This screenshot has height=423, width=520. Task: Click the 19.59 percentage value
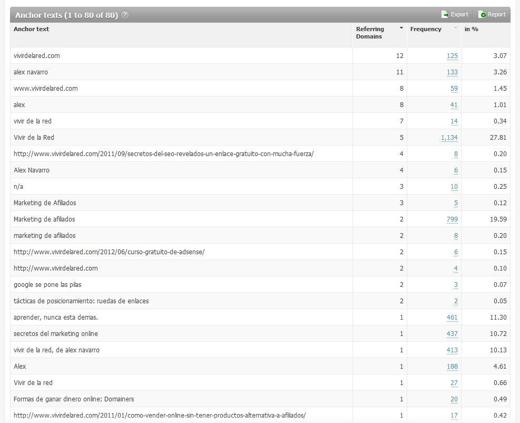[498, 219]
